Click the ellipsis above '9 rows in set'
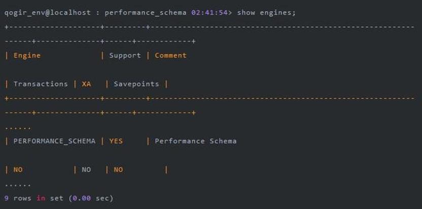This screenshot has width=422, height=209. pyautogui.click(x=18, y=185)
